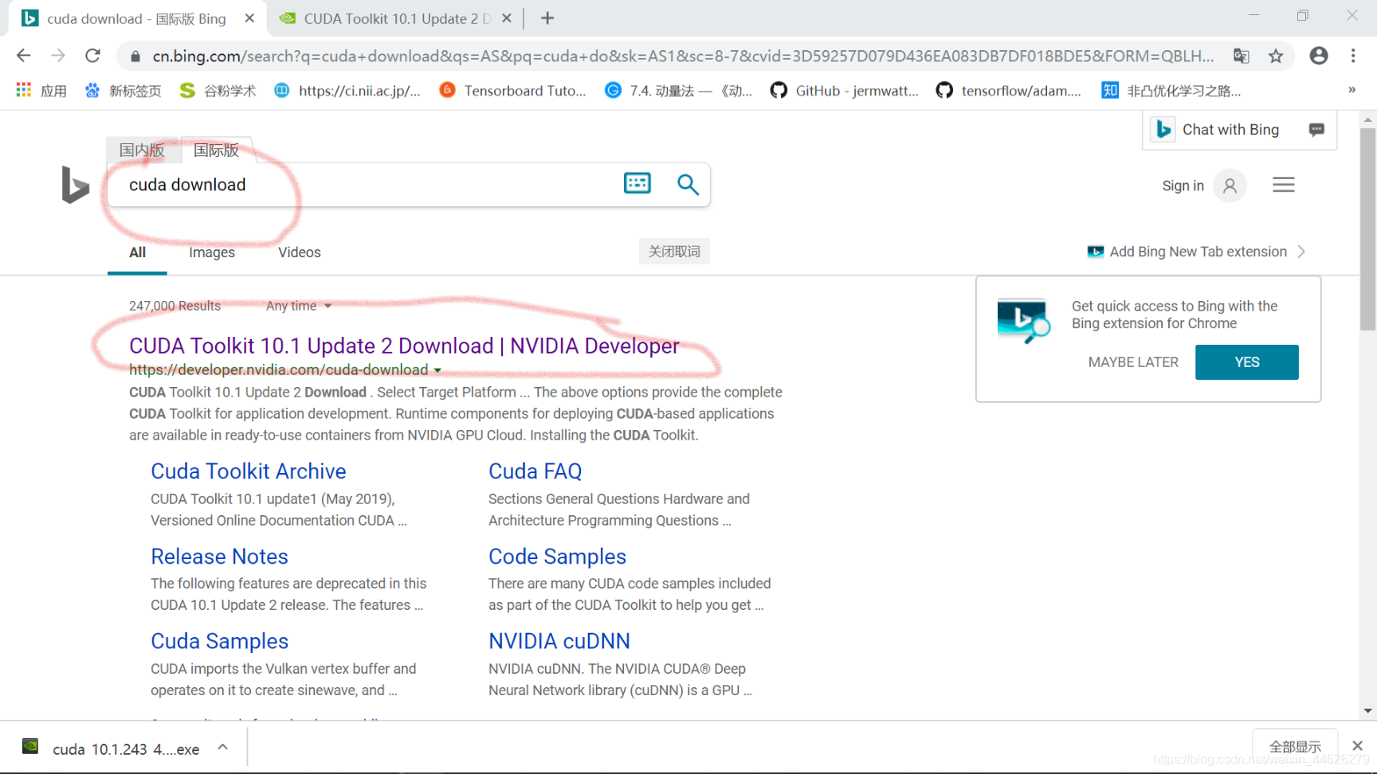This screenshot has width=1377, height=774.
Task: Reload the Bing search page
Action: 92,55
